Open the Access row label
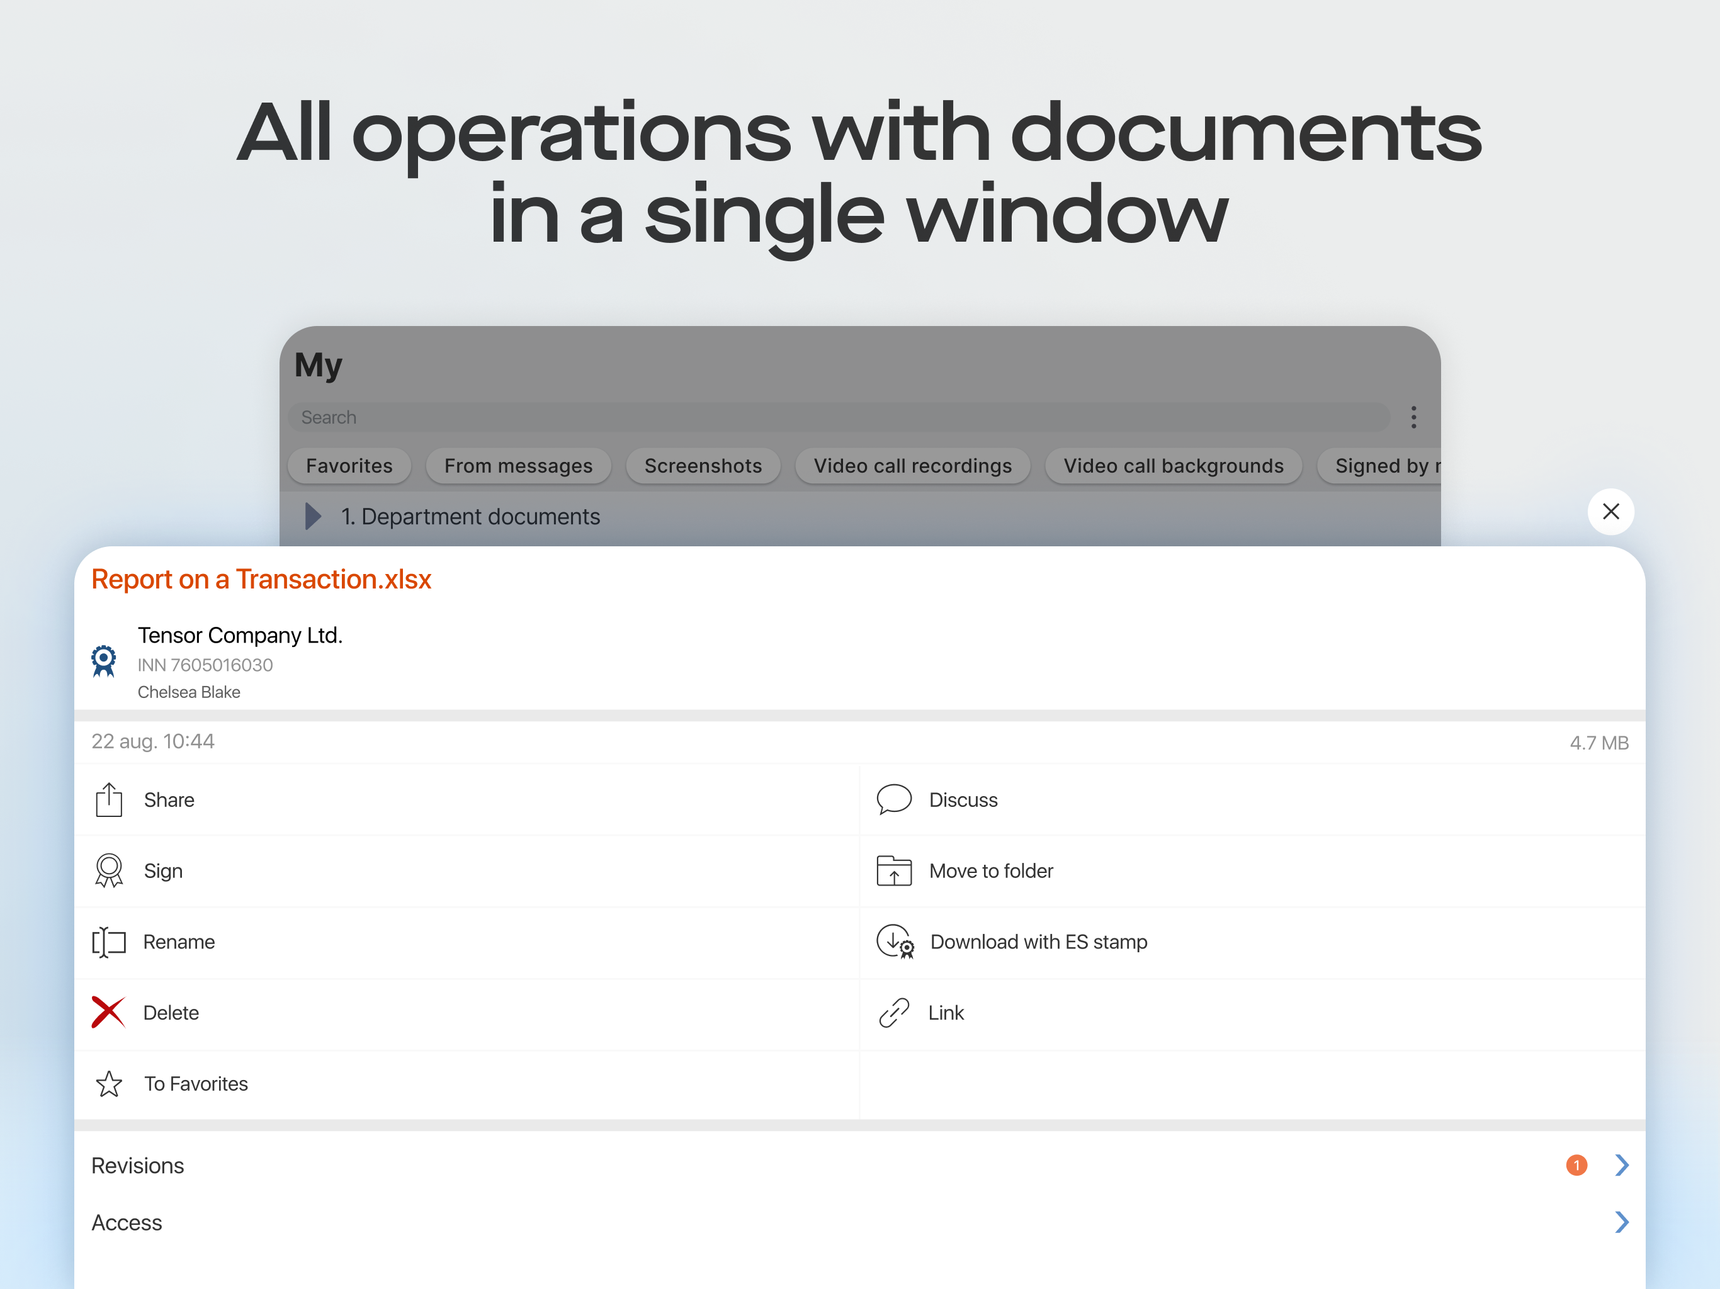This screenshot has width=1720, height=1289. pos(127,1222)
